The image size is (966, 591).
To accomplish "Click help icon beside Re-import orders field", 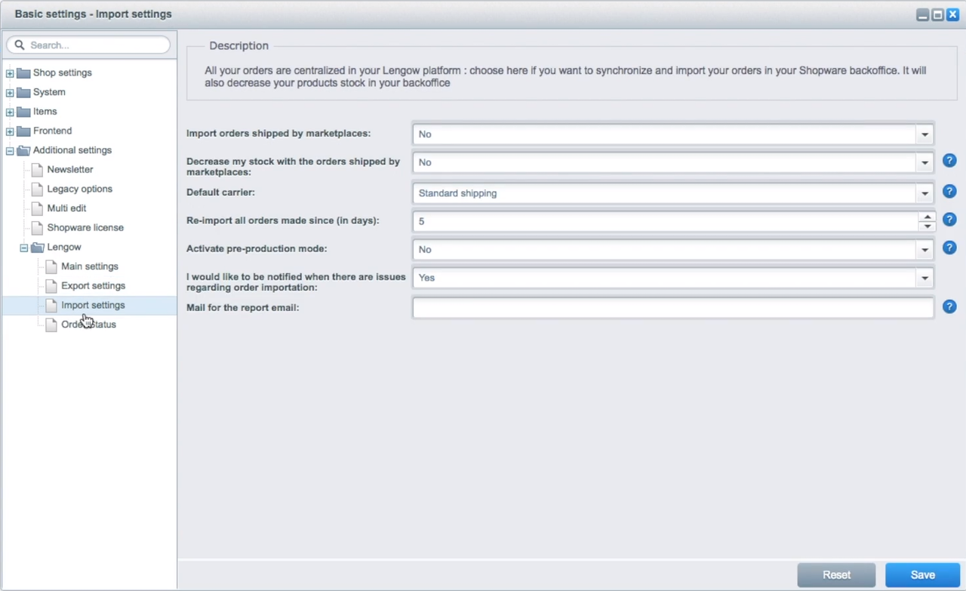I will tap(949, 220).
